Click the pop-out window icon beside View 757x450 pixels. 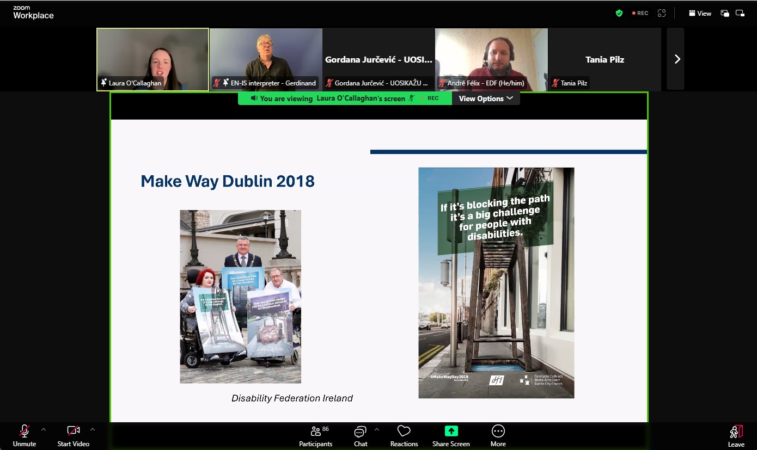pyautogui.click(x=725, y=13)
